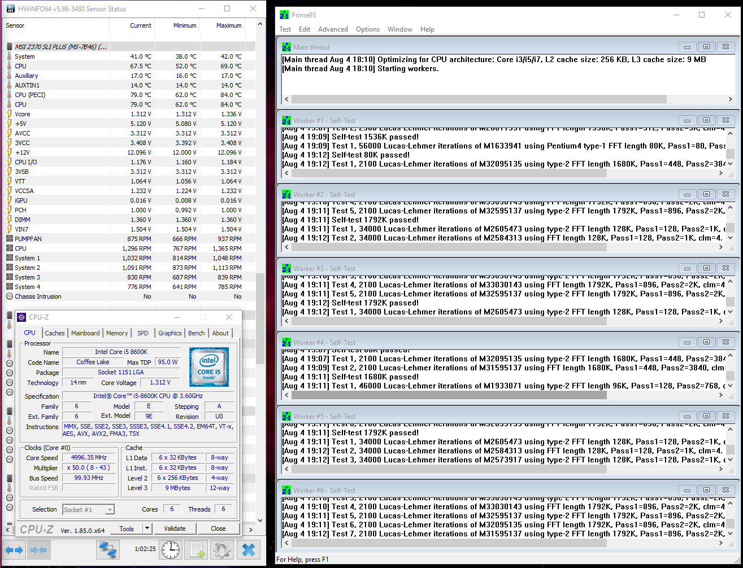Click Worker #3 window icon
This screenshot has width=743, height=568.
(x=286, y=268)
